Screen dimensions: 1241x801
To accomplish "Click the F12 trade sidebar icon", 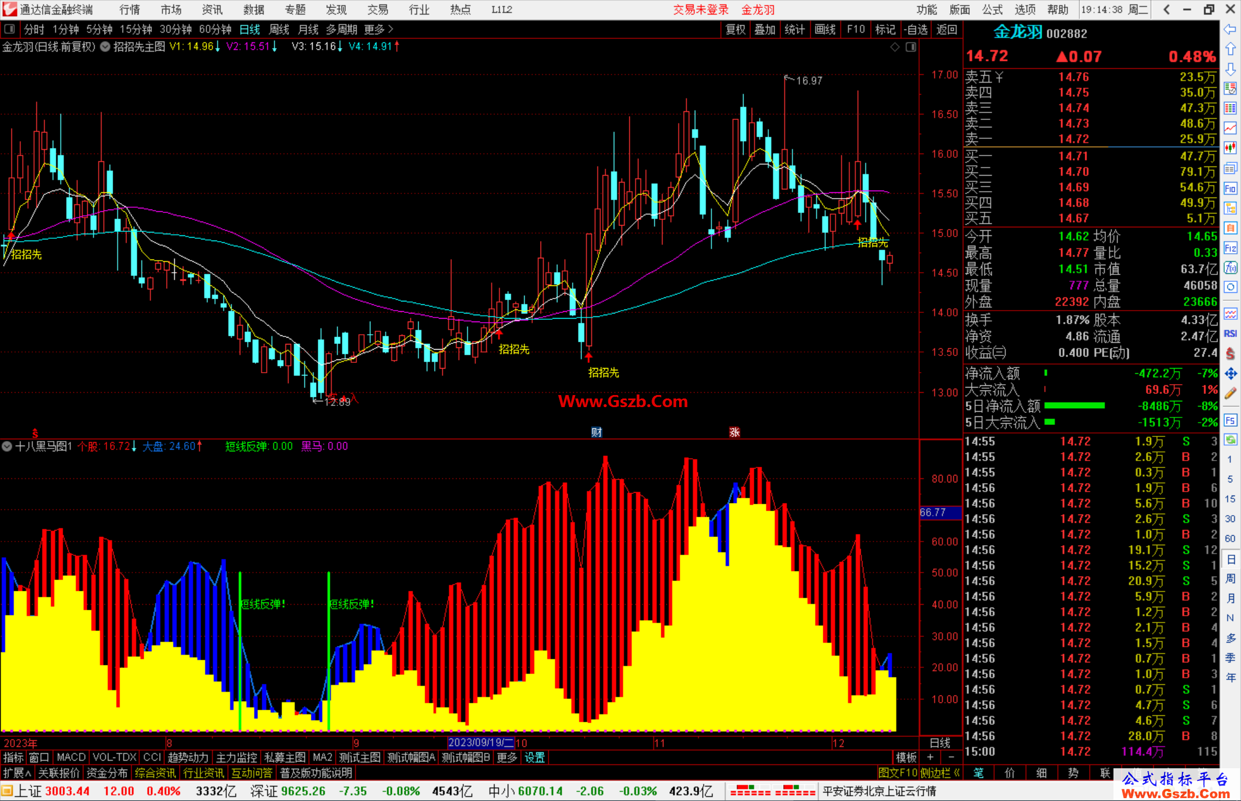I will [1230, 248].
